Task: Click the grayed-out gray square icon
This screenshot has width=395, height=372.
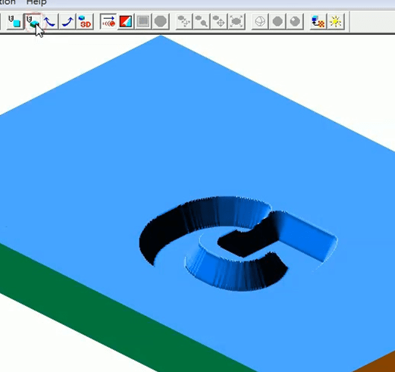Action: pyautogui.click(x=143, y=21)
